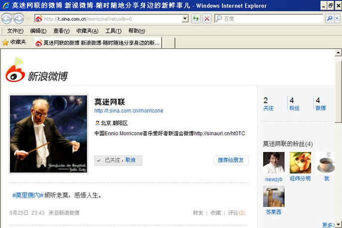Open the 2 关注 following count
Screen dimensions: 342x228
(x=268, y=104)
